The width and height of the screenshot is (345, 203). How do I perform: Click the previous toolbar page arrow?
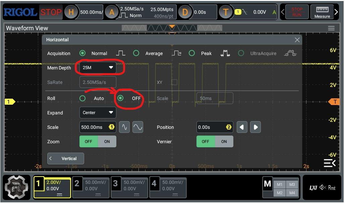click(x=283, y=12)
